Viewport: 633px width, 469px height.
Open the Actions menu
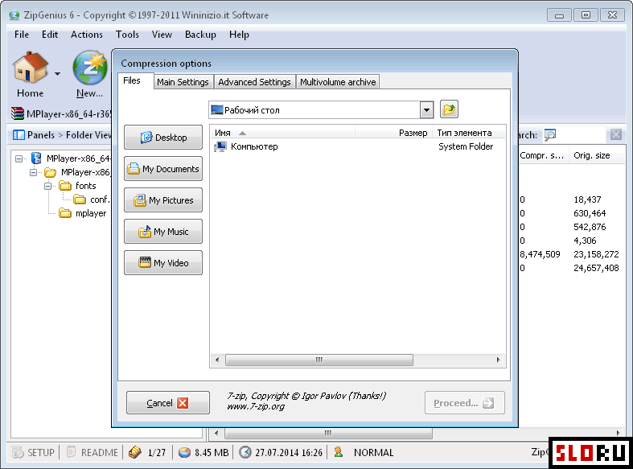(x=87, y=35)
